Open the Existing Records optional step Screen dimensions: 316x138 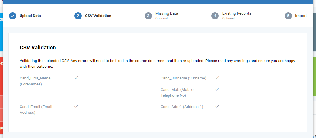(x=237, y=16)
